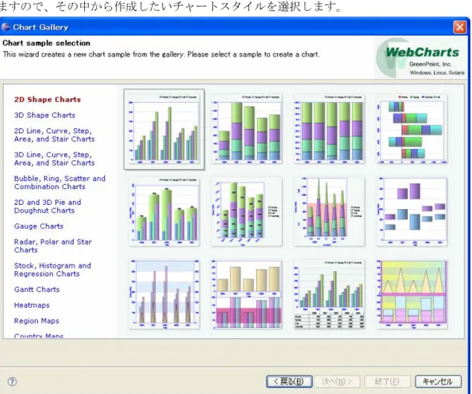Choose 2D Line, Curve, Step, Area category
This screenshot has width=472, height=394.
[54, 135]
